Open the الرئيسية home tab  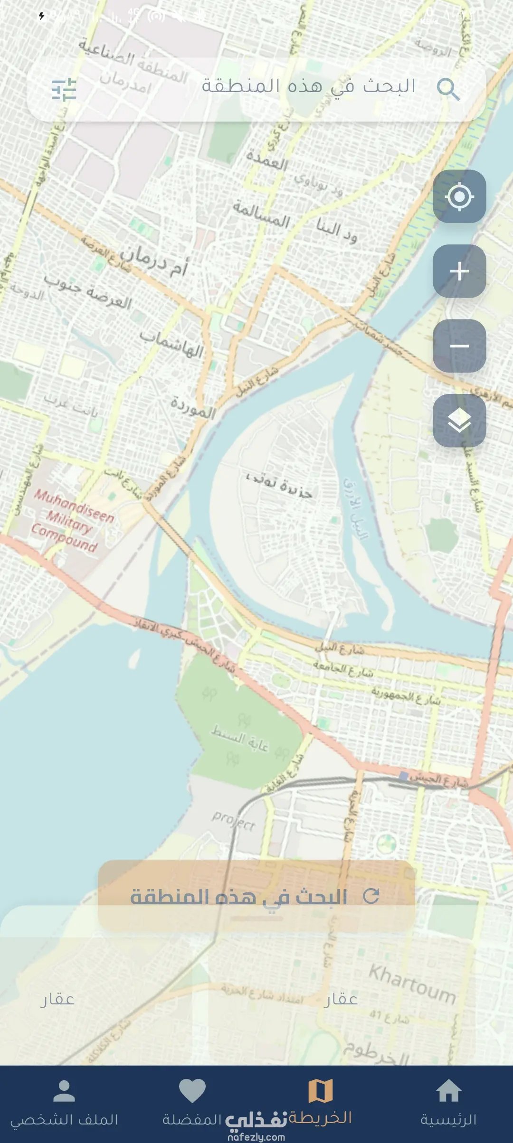point(448,1104)
